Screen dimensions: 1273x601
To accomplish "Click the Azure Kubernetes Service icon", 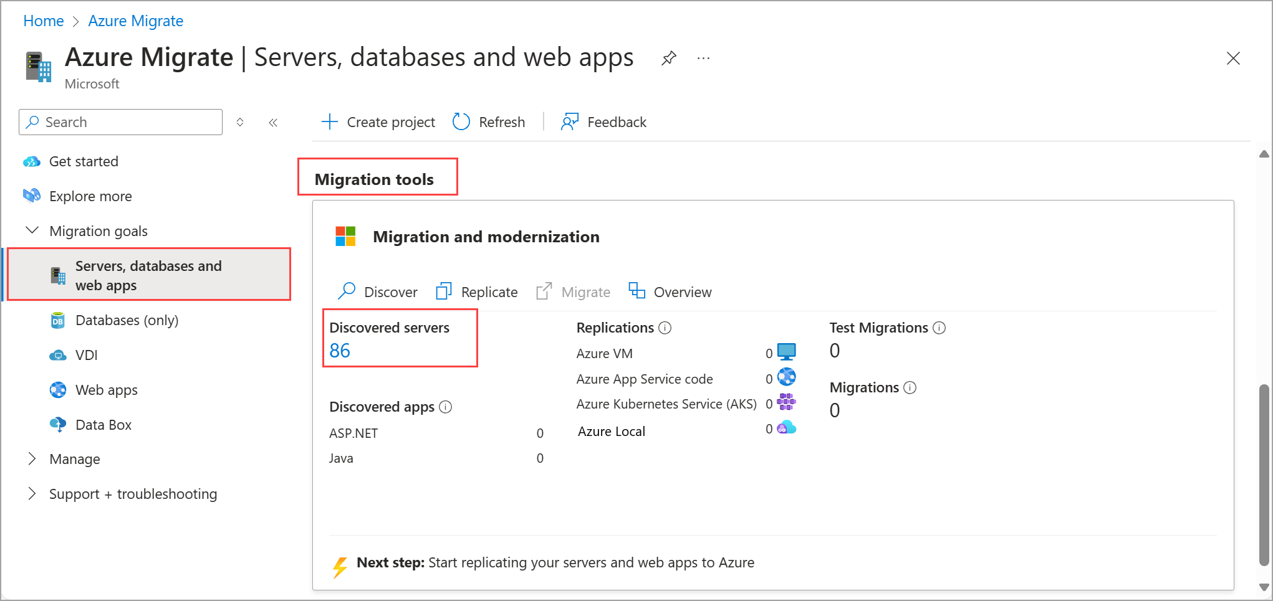I will (787, 403).
